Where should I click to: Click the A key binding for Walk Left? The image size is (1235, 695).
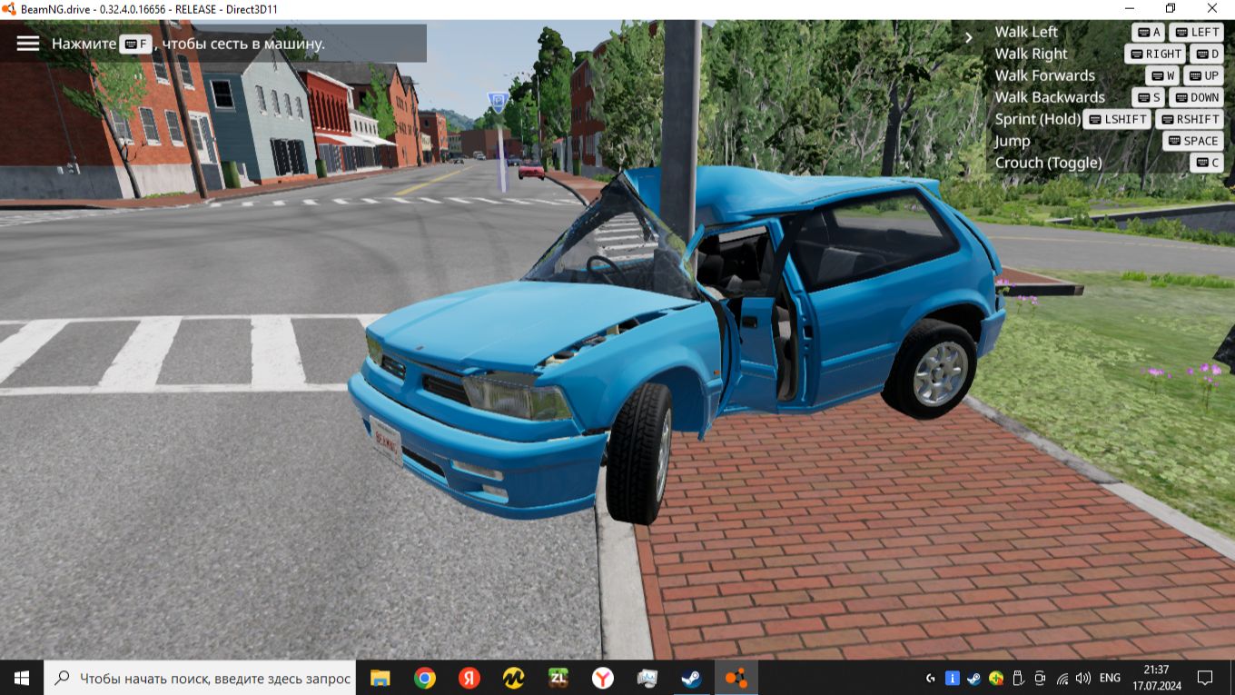(x=1148, y=32)
